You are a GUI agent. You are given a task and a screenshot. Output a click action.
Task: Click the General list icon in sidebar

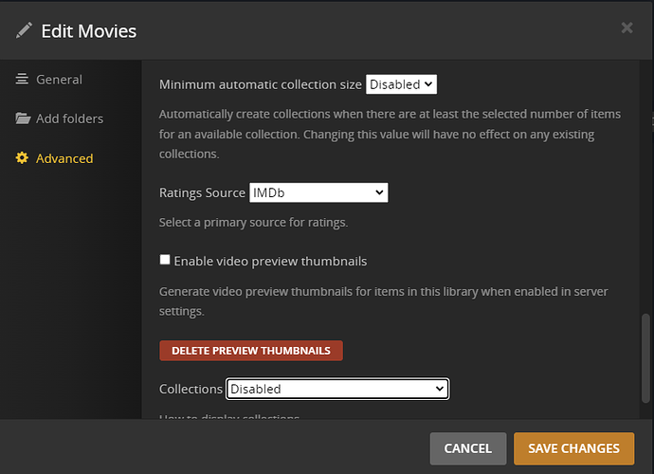22,79
